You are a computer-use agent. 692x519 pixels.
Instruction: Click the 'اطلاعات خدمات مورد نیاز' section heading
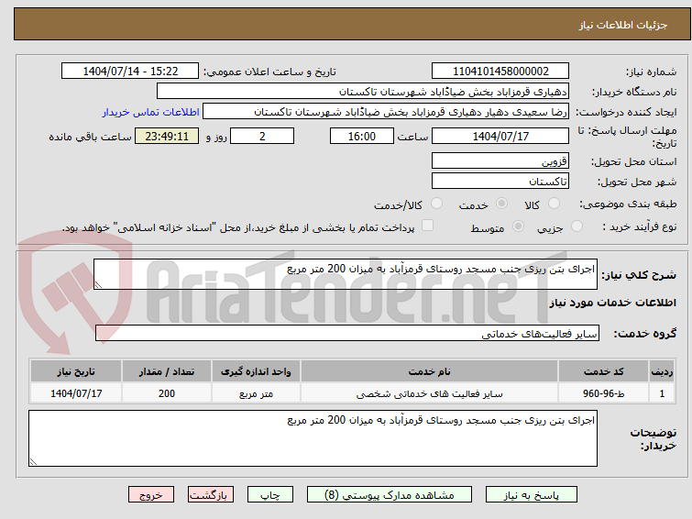point(612,303)
